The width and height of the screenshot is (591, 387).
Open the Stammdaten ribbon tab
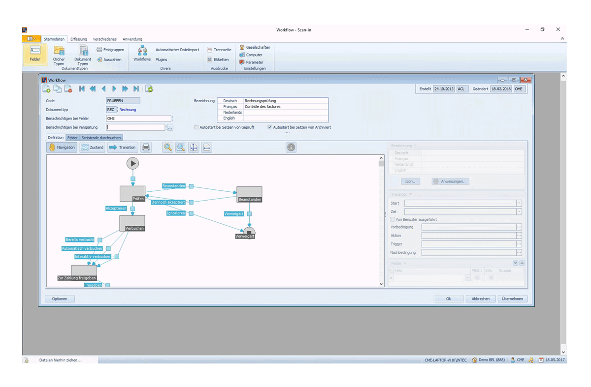point(54,39)
